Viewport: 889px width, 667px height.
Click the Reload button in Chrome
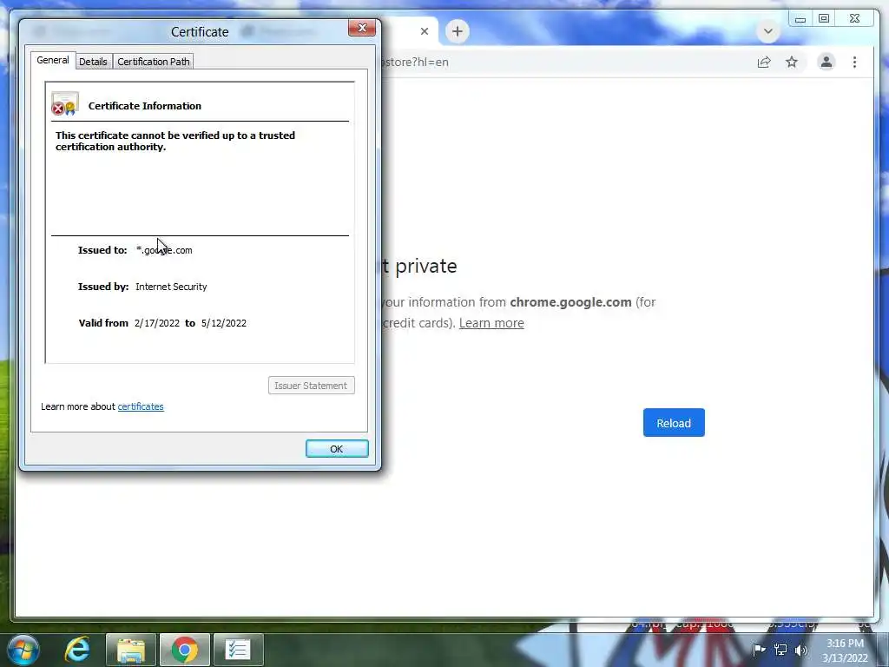click(674, 423)
